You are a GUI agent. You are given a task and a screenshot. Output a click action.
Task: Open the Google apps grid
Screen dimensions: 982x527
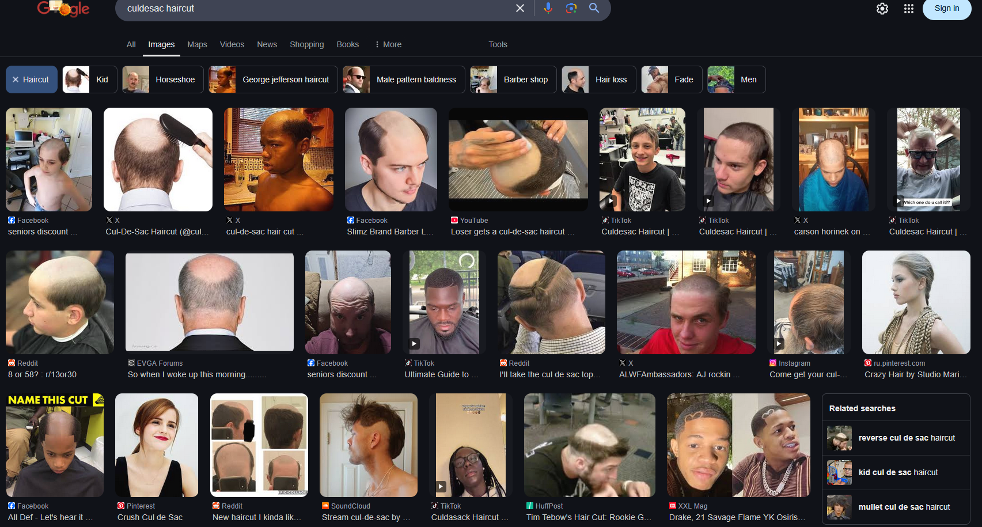(x=908, y=9)
